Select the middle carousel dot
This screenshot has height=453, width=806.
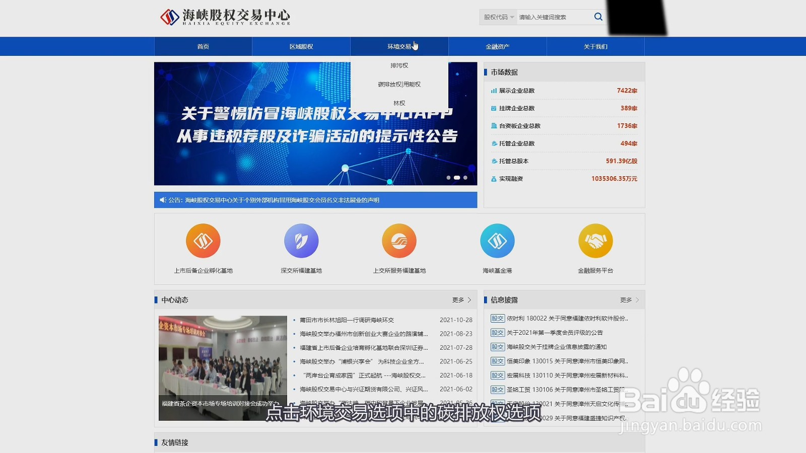pos(457,178)
